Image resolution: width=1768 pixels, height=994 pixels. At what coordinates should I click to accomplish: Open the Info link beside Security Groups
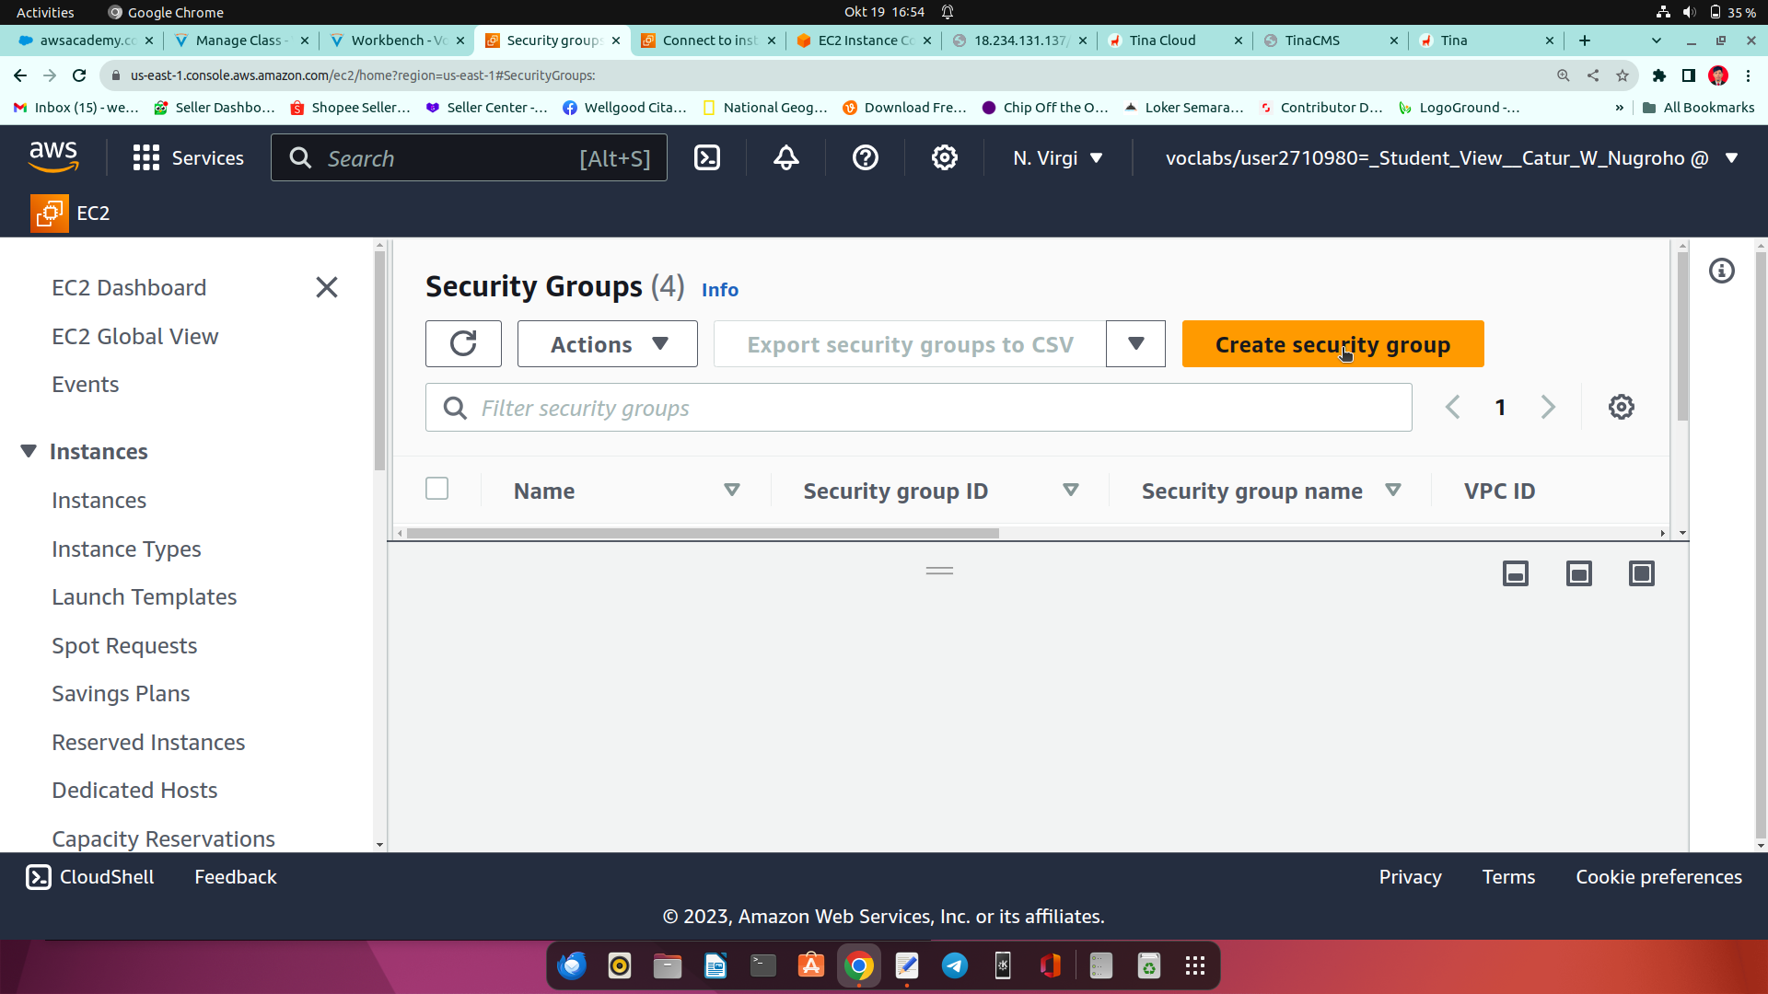point(719,290)
